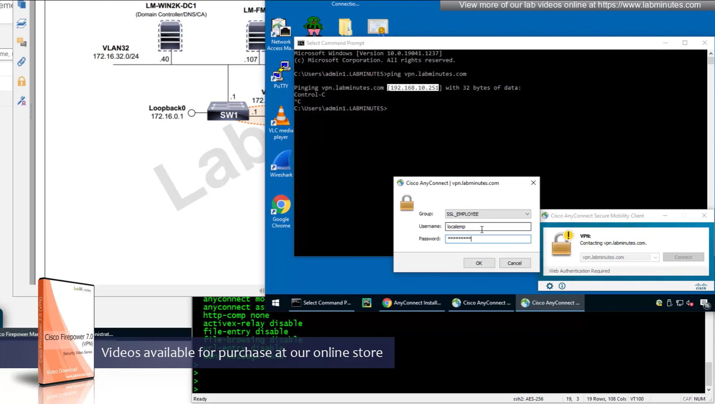Open AnyConnect settings gear icon
The height and width of the screenshot is (404, 715).
pyautogui.click(x=549, y=286)
